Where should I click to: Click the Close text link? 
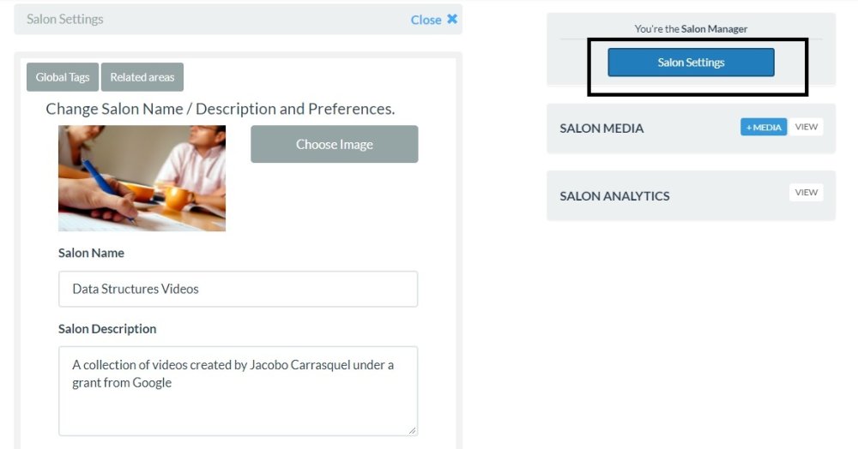(x=426, y=20)
